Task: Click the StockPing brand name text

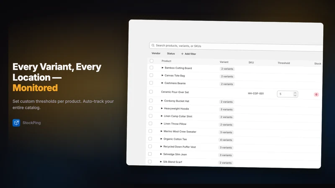Action: [32, 123]
